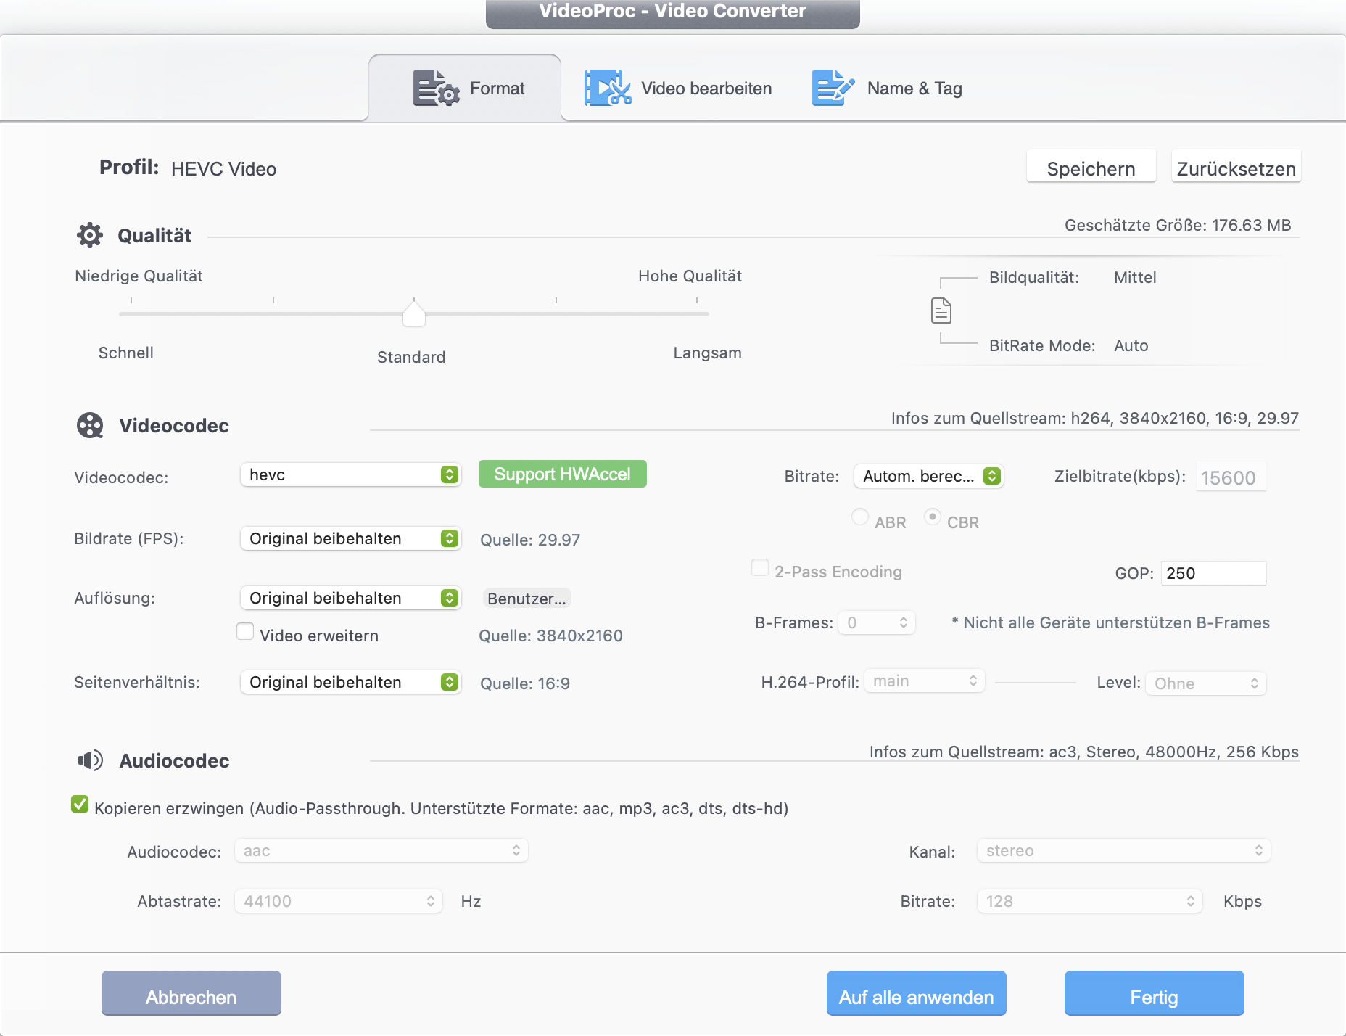Screen dimensions: 1346x1036
Task: Open the Abtastrate 44100 dropdown
Action: (339, 901)
